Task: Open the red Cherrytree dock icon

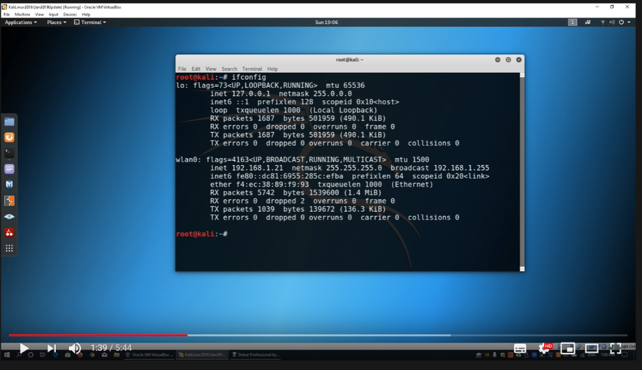Action: [10, 232]
